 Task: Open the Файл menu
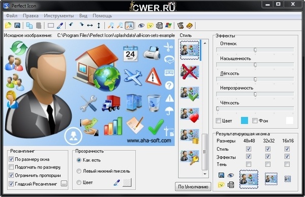(x=12, y=16)
